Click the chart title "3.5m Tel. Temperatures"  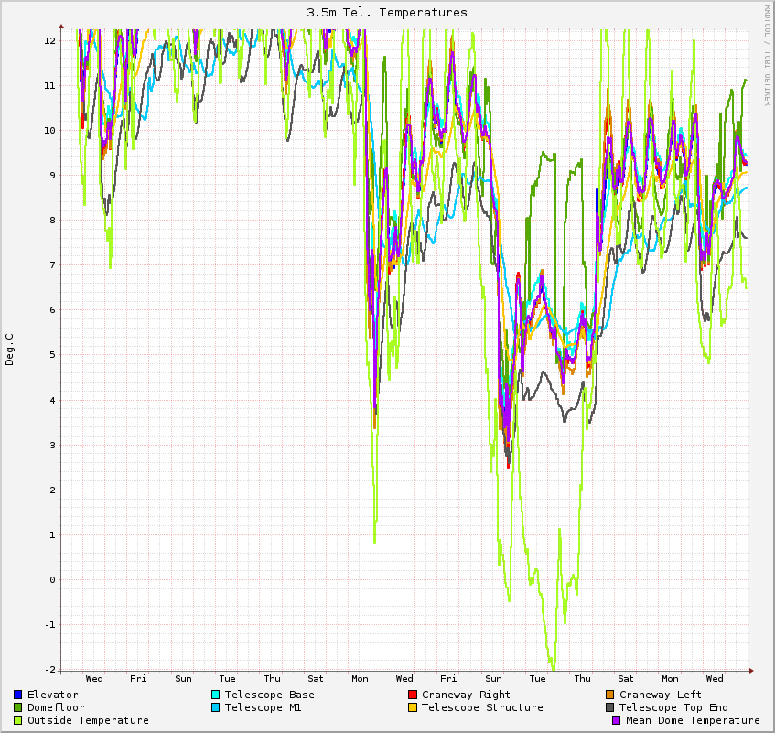pos(387,13)
